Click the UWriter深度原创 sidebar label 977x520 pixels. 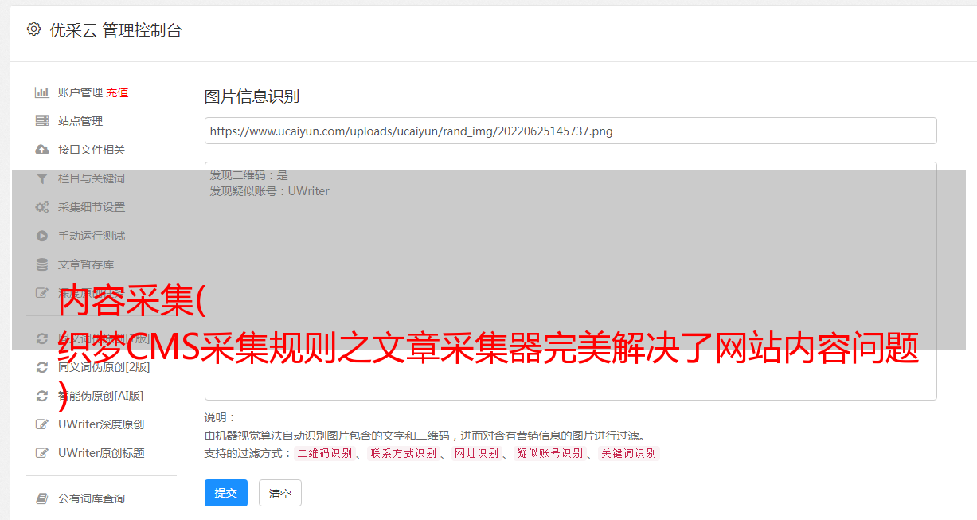[x=101, y=424]
